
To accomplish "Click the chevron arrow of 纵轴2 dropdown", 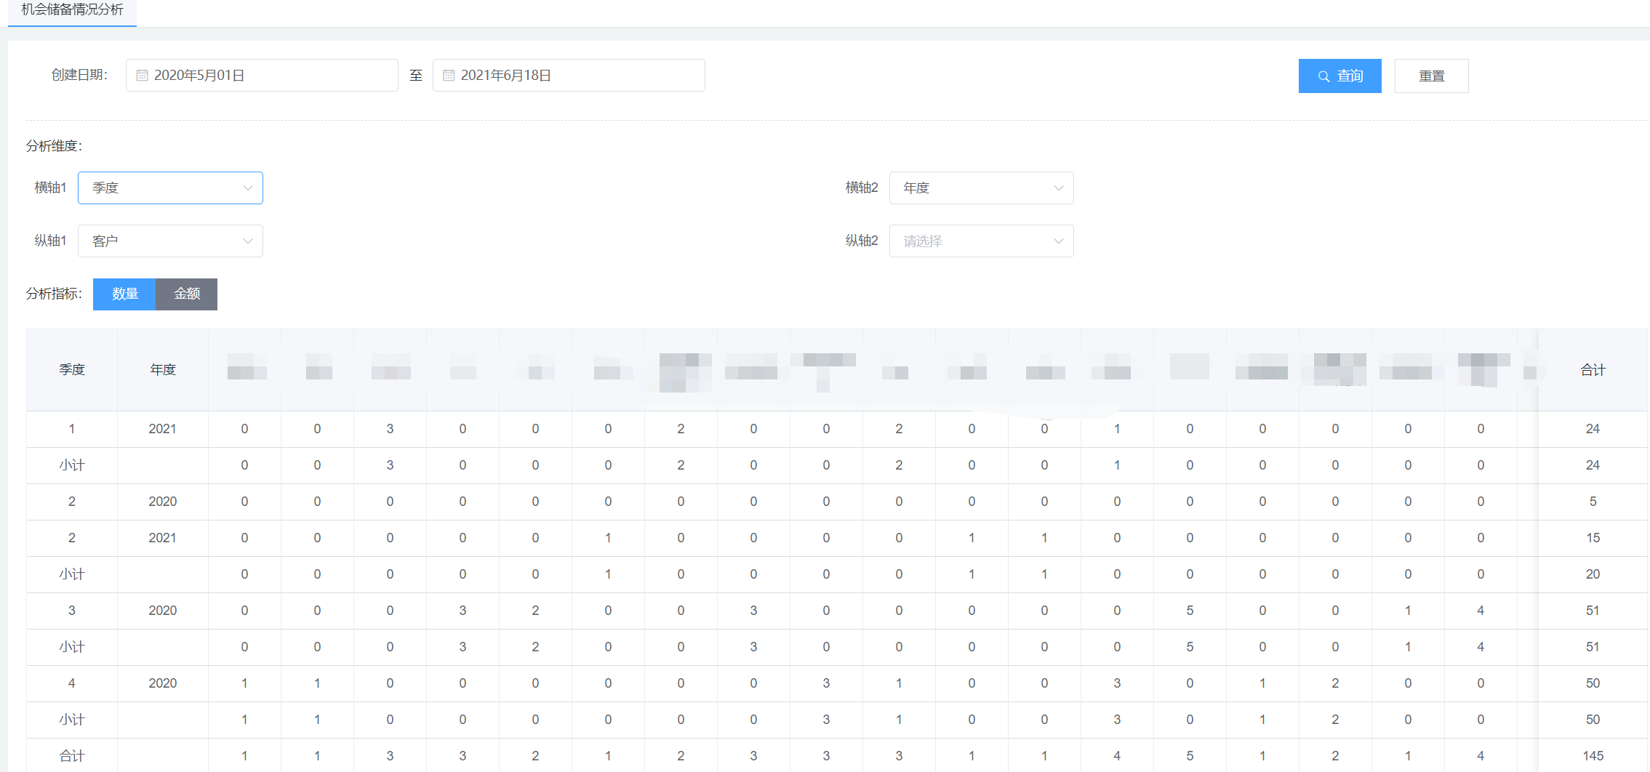I will pyautogui.click(x=1059, y=241).
